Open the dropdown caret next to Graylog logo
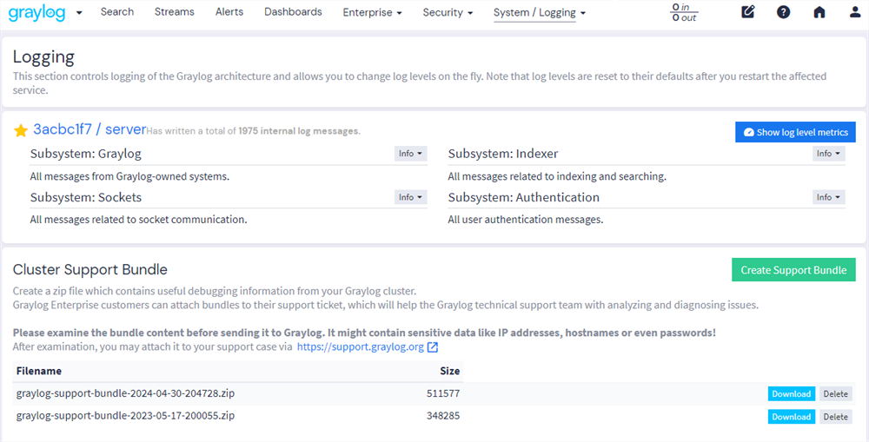The height and width of the screenshot is (442, 869). [79, 13]
